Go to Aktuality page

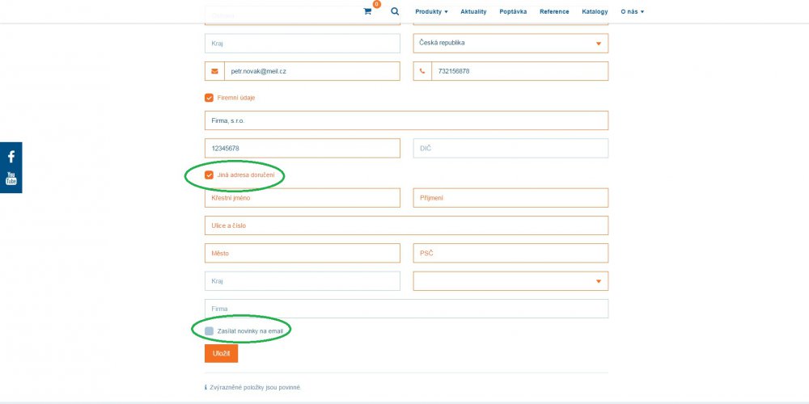pyautogui.click(x=473, y=11)
